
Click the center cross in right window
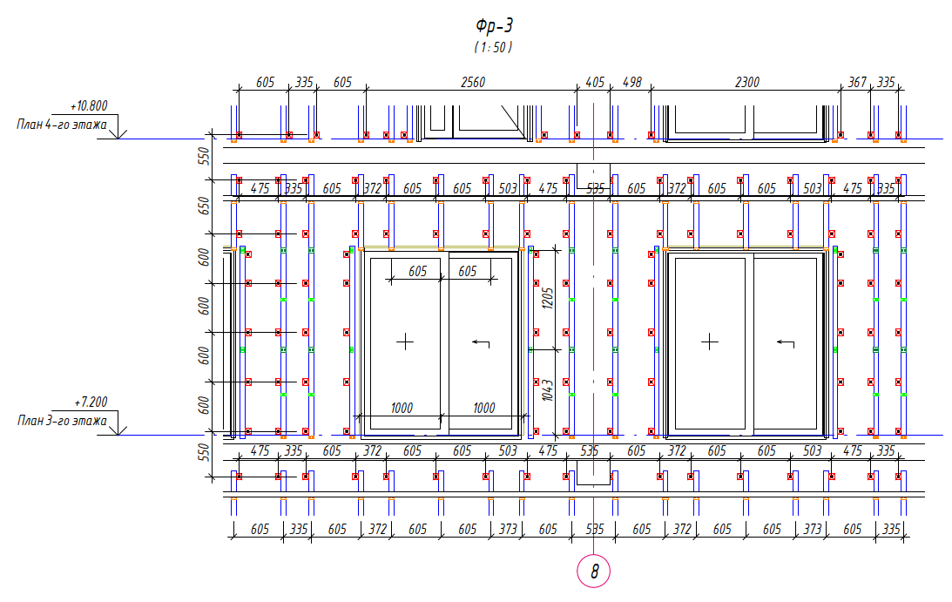[710, 342]
